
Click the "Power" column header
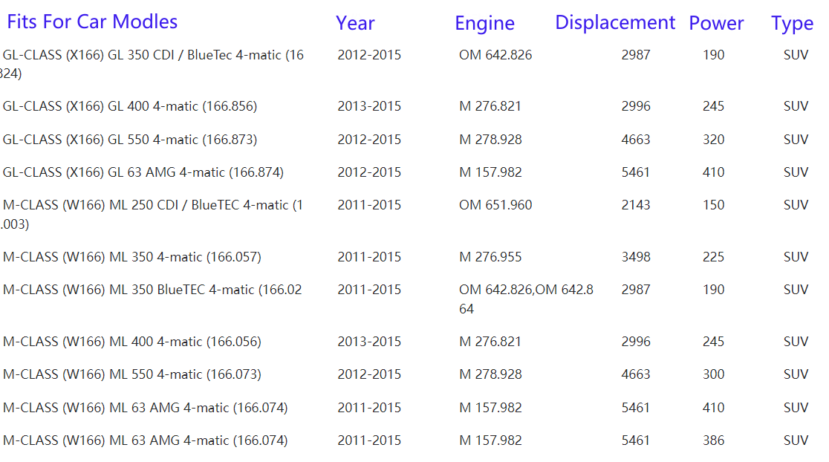pyautogui.click(x=716, y=23)
